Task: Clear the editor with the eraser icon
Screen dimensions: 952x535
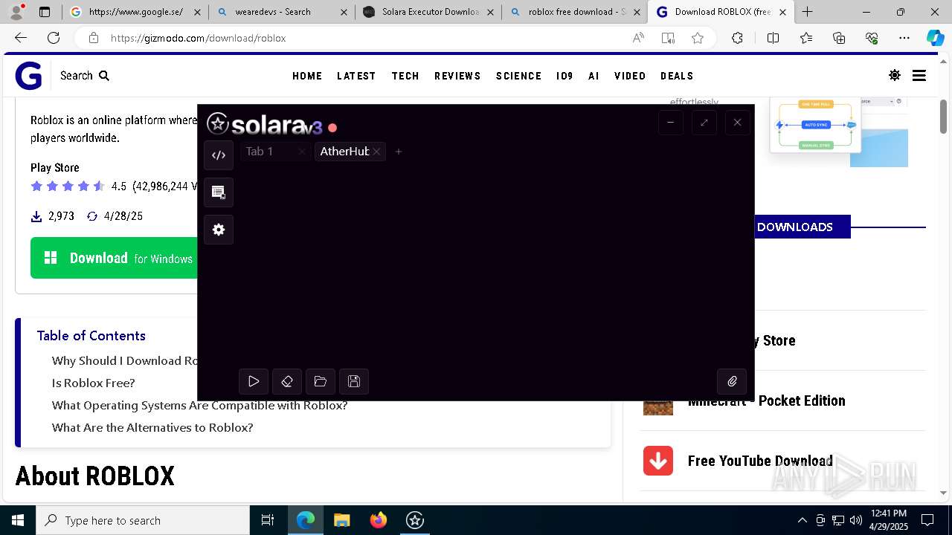Action: (287, 381)
